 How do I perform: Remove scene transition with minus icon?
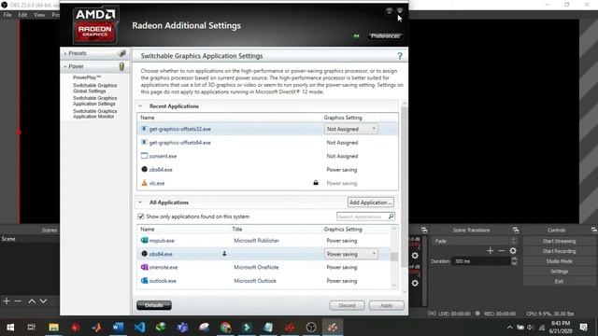pos(502,251)
